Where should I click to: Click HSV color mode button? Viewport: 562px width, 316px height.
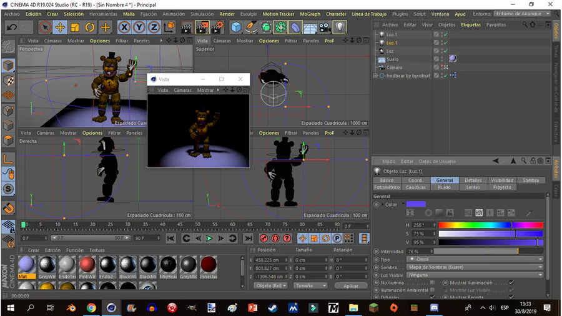pos(479,213)
